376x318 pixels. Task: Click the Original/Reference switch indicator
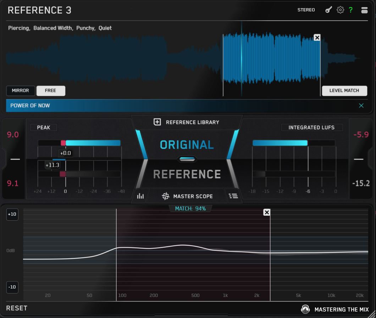click(187, 159)
